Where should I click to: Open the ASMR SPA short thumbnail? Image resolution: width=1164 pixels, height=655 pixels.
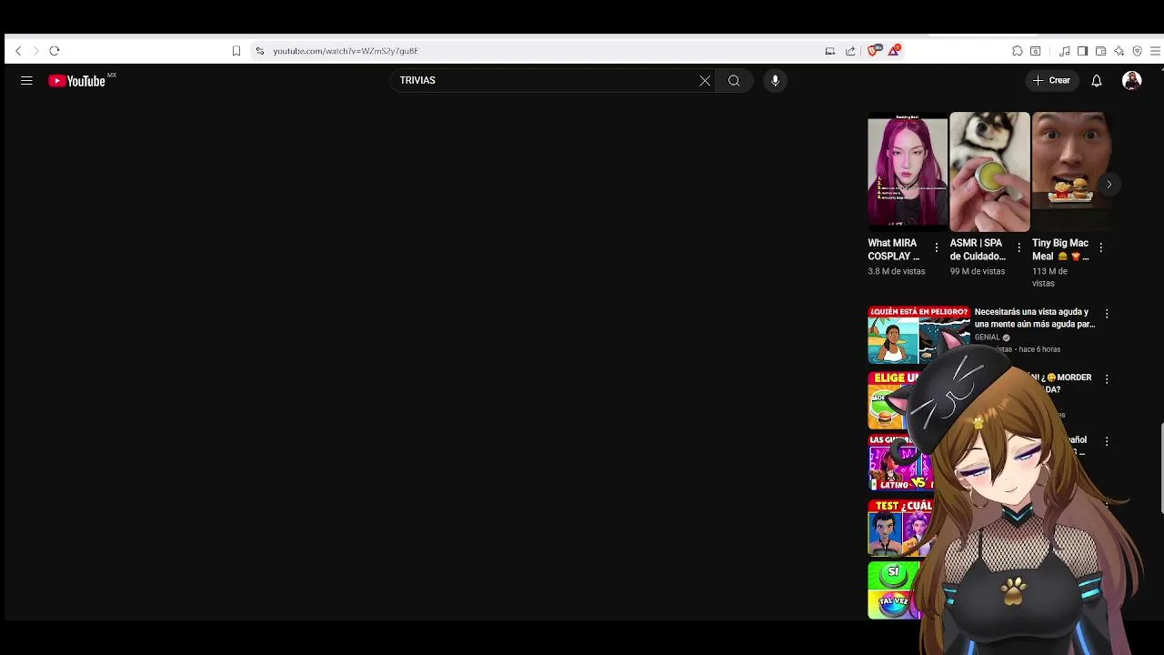click(x=989, y=171)
